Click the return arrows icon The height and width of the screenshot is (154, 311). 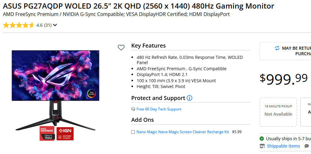(277, 48)
